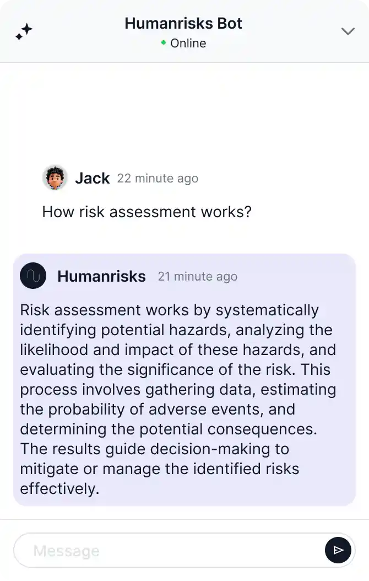Select the Humanrisks Bot title
This screenshot has height=581, width=369.
183,23
